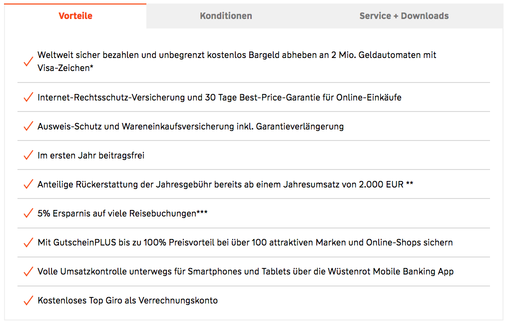Open the Service + Downloads tab

click(x=404, y=16)
